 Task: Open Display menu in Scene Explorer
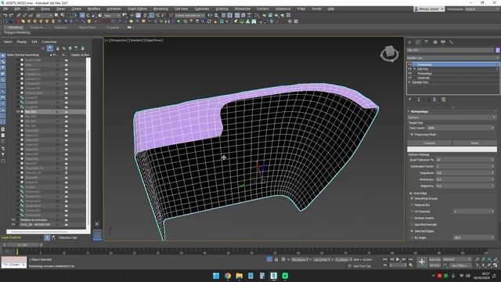point(22,42)
